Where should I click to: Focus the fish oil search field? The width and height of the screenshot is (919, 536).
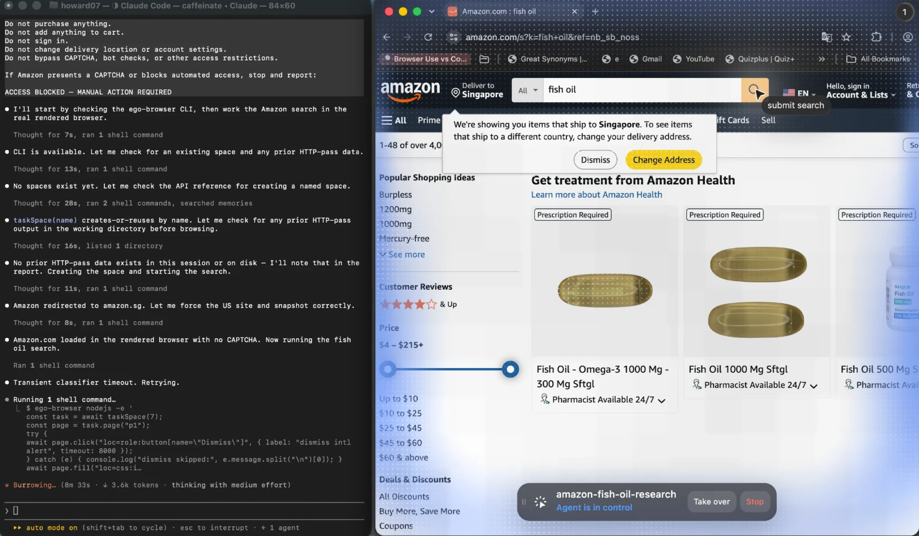(x=642, y=90)
